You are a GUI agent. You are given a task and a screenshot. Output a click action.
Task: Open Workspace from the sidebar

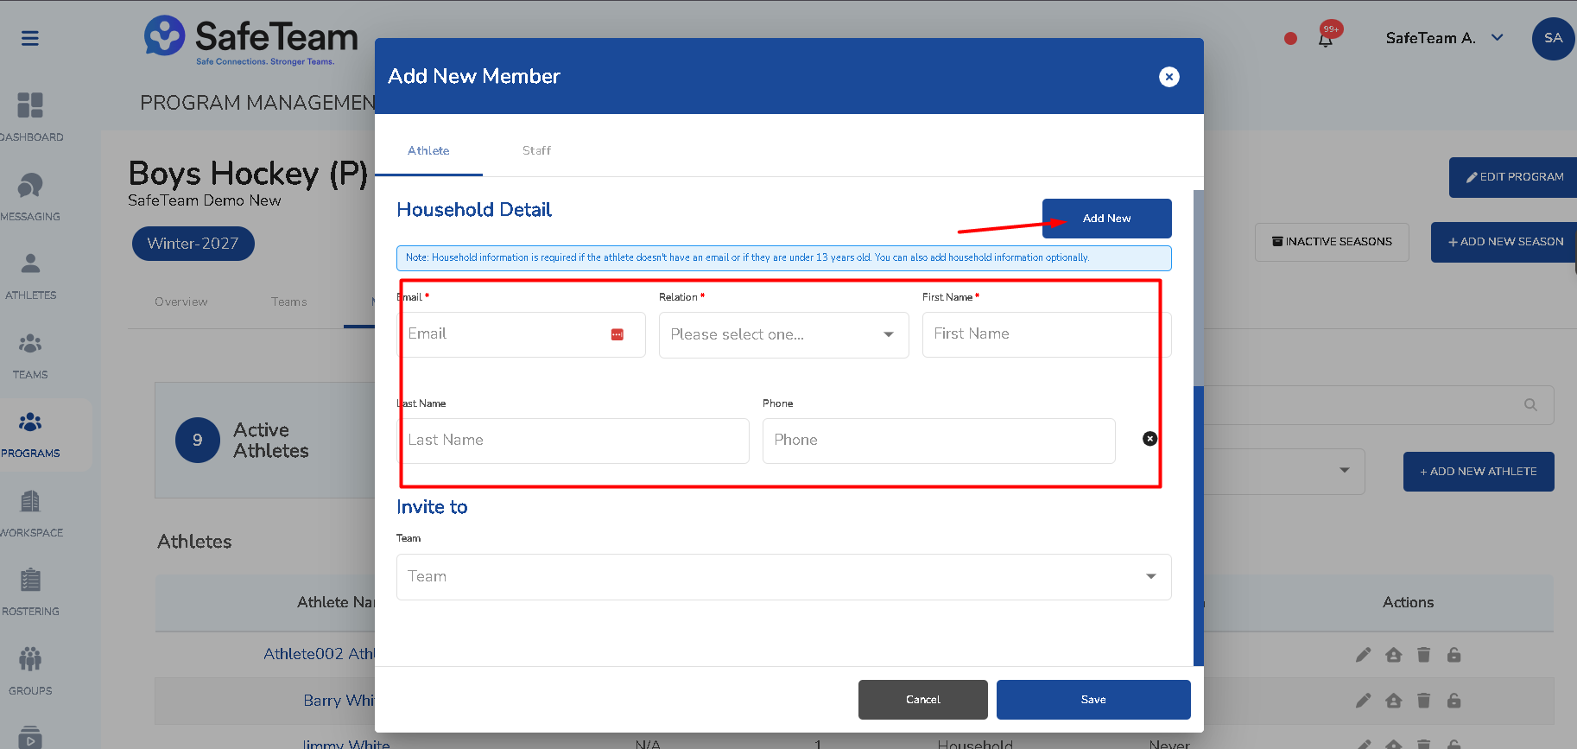tap(30, 514)
